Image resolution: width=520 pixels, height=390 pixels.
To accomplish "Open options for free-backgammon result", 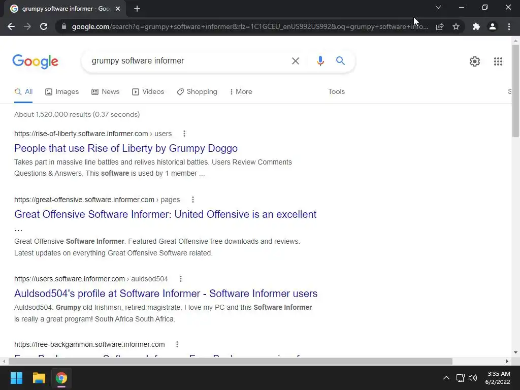I will click(x=177, y=345).
